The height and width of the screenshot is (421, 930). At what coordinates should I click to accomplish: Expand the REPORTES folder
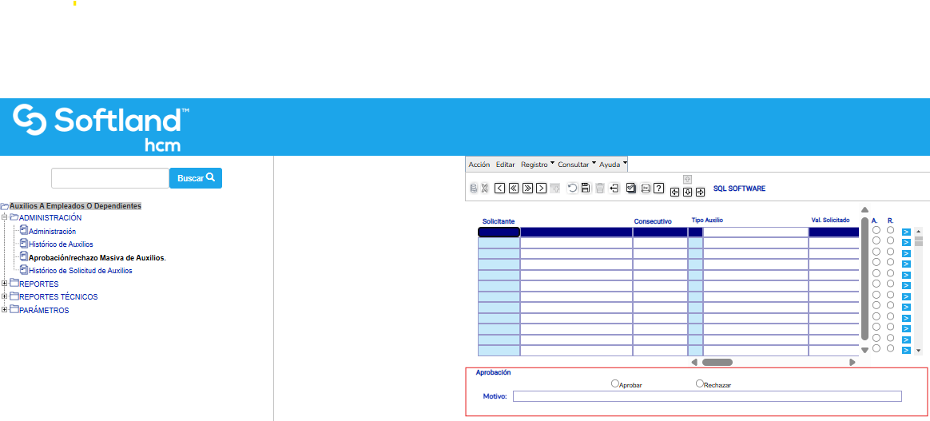(x=5, y=284)
